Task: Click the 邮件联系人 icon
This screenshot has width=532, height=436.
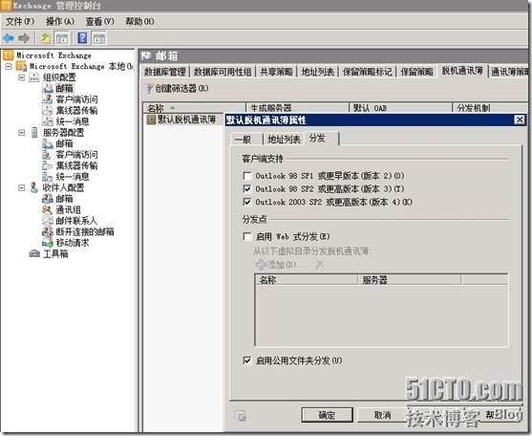Action: [x=48, y=220]
